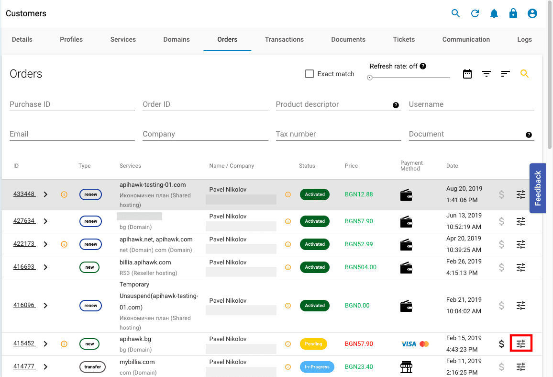The width and height of the screenshot is (553, 377).
Task: Click the search magnifier in top header
Action: pyautogui.click(x=455, y=13)
